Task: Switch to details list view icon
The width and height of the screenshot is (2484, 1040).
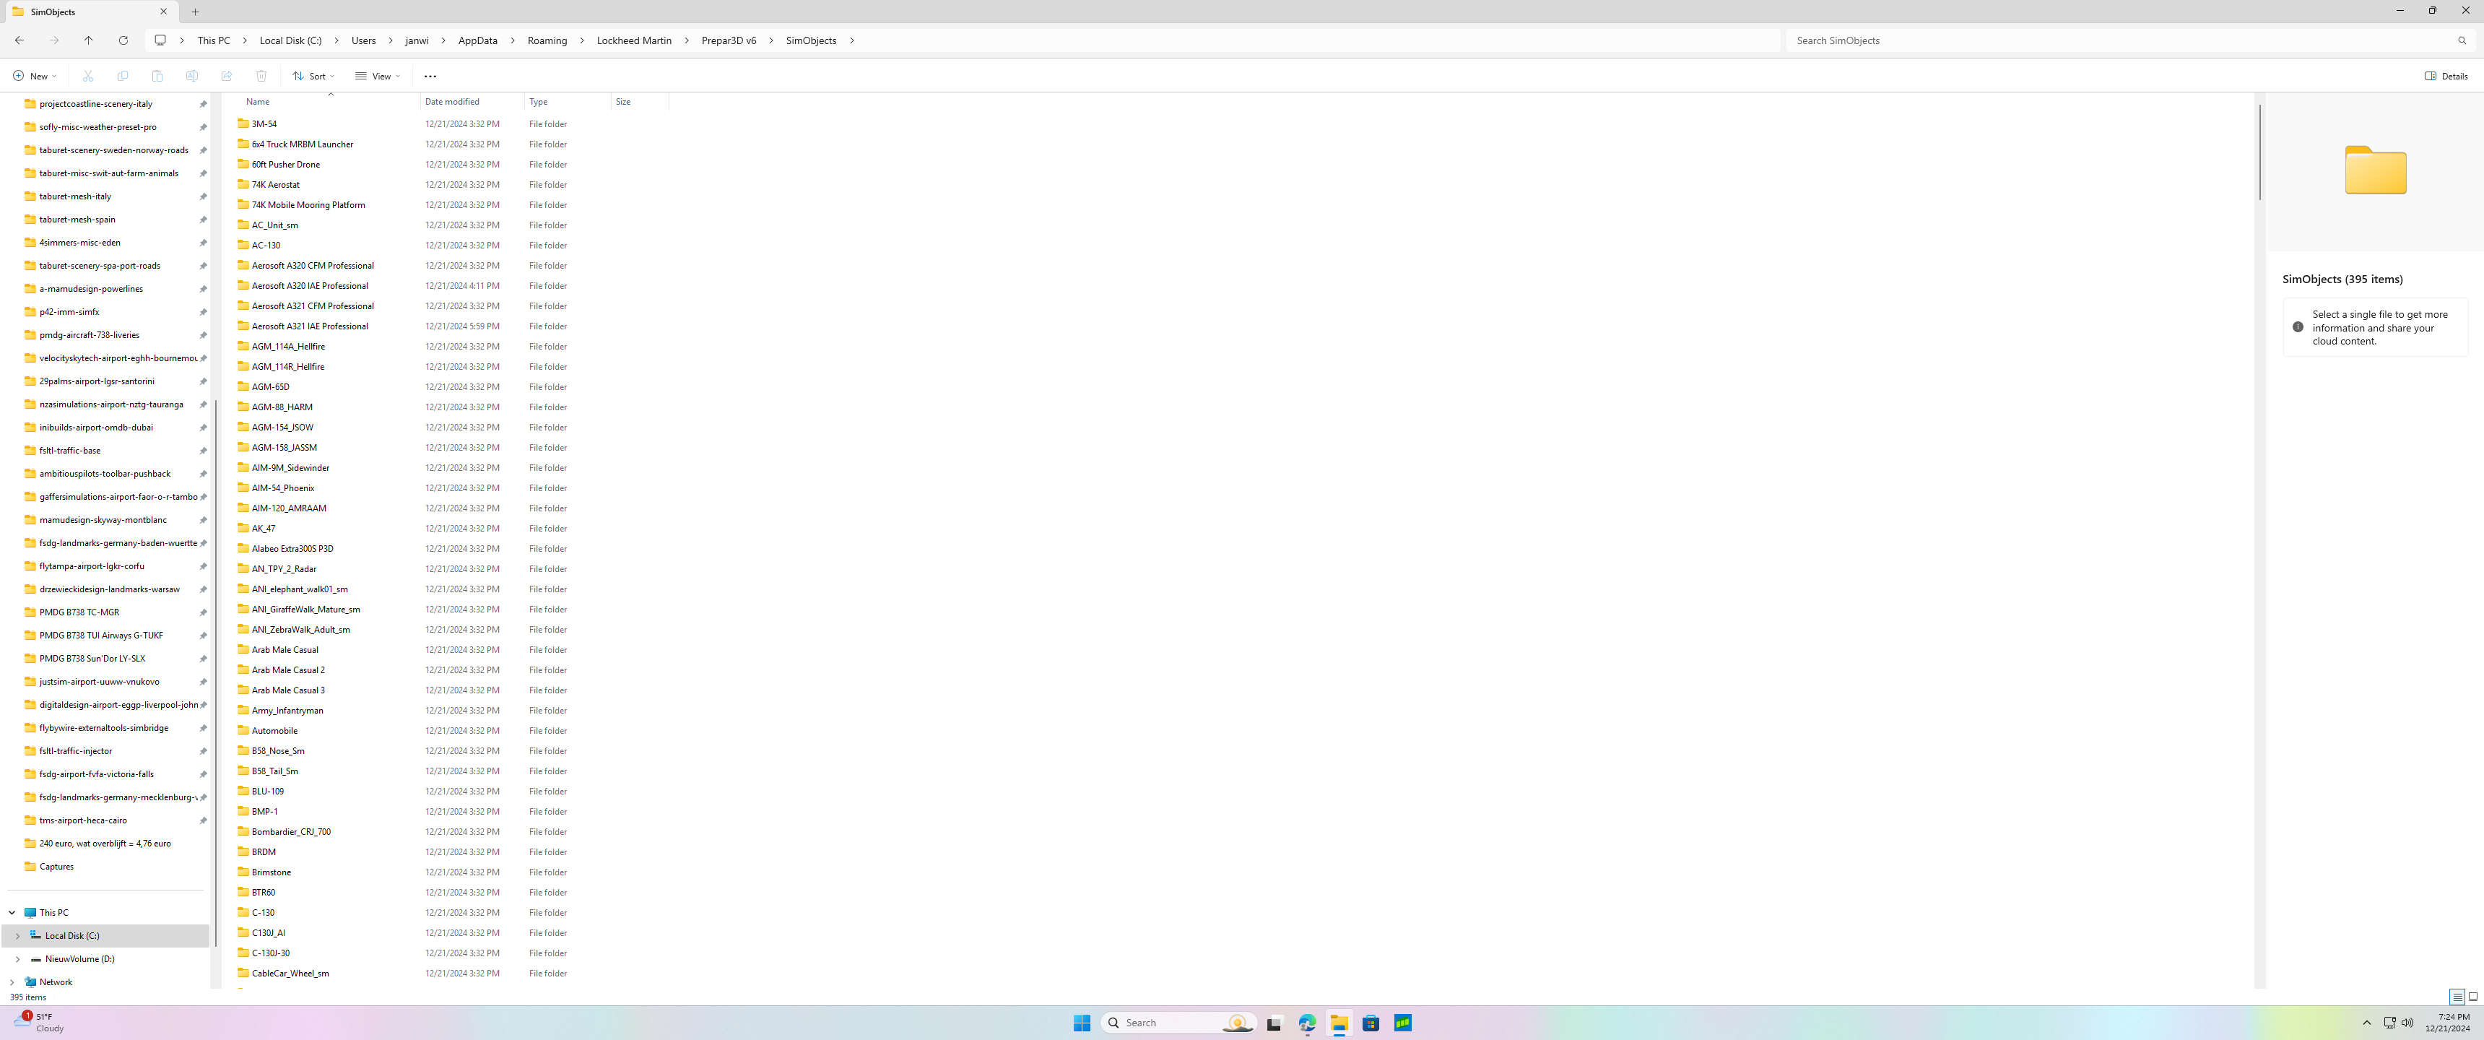Action: click(2457, 997)
